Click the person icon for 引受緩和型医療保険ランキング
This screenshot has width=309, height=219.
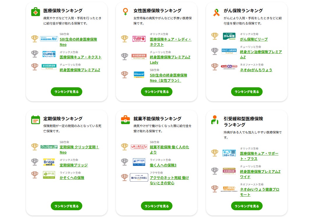[215, 120]
